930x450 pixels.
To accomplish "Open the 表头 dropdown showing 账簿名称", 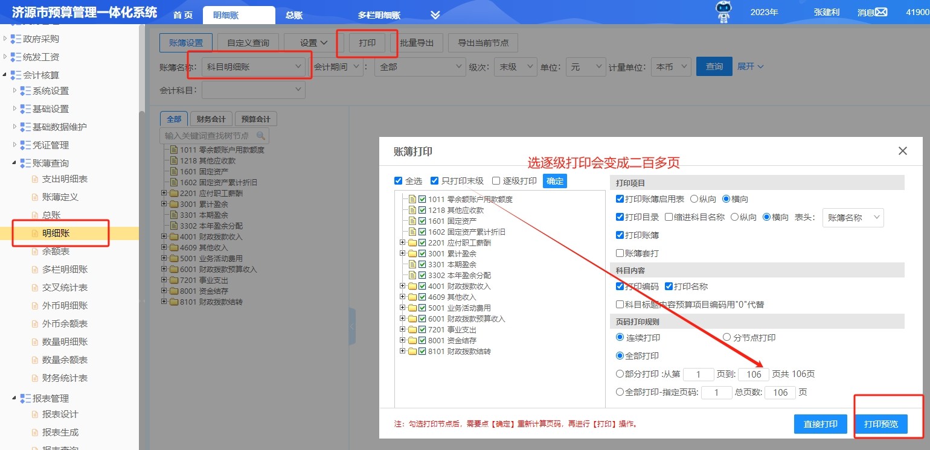I will pyautogui.click(x=853, y=218).
